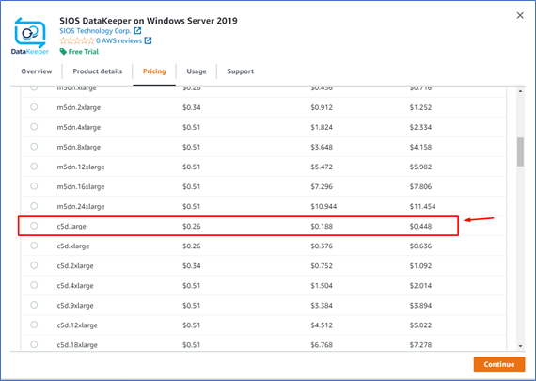This screenshot has height=381, width=536.
Task: Click the $1.252 total price cell
Action: tap(420, 108)
